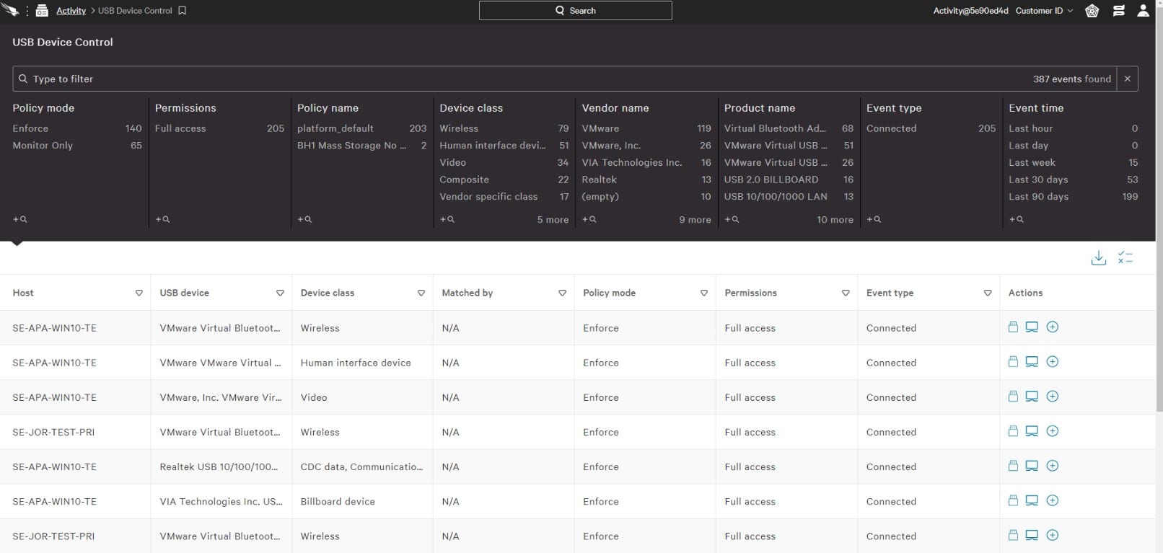Open the user profile icon

pyautogui.click(x=1144, y=11)
